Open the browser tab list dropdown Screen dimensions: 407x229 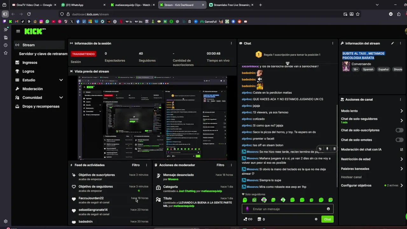[377, 5]
